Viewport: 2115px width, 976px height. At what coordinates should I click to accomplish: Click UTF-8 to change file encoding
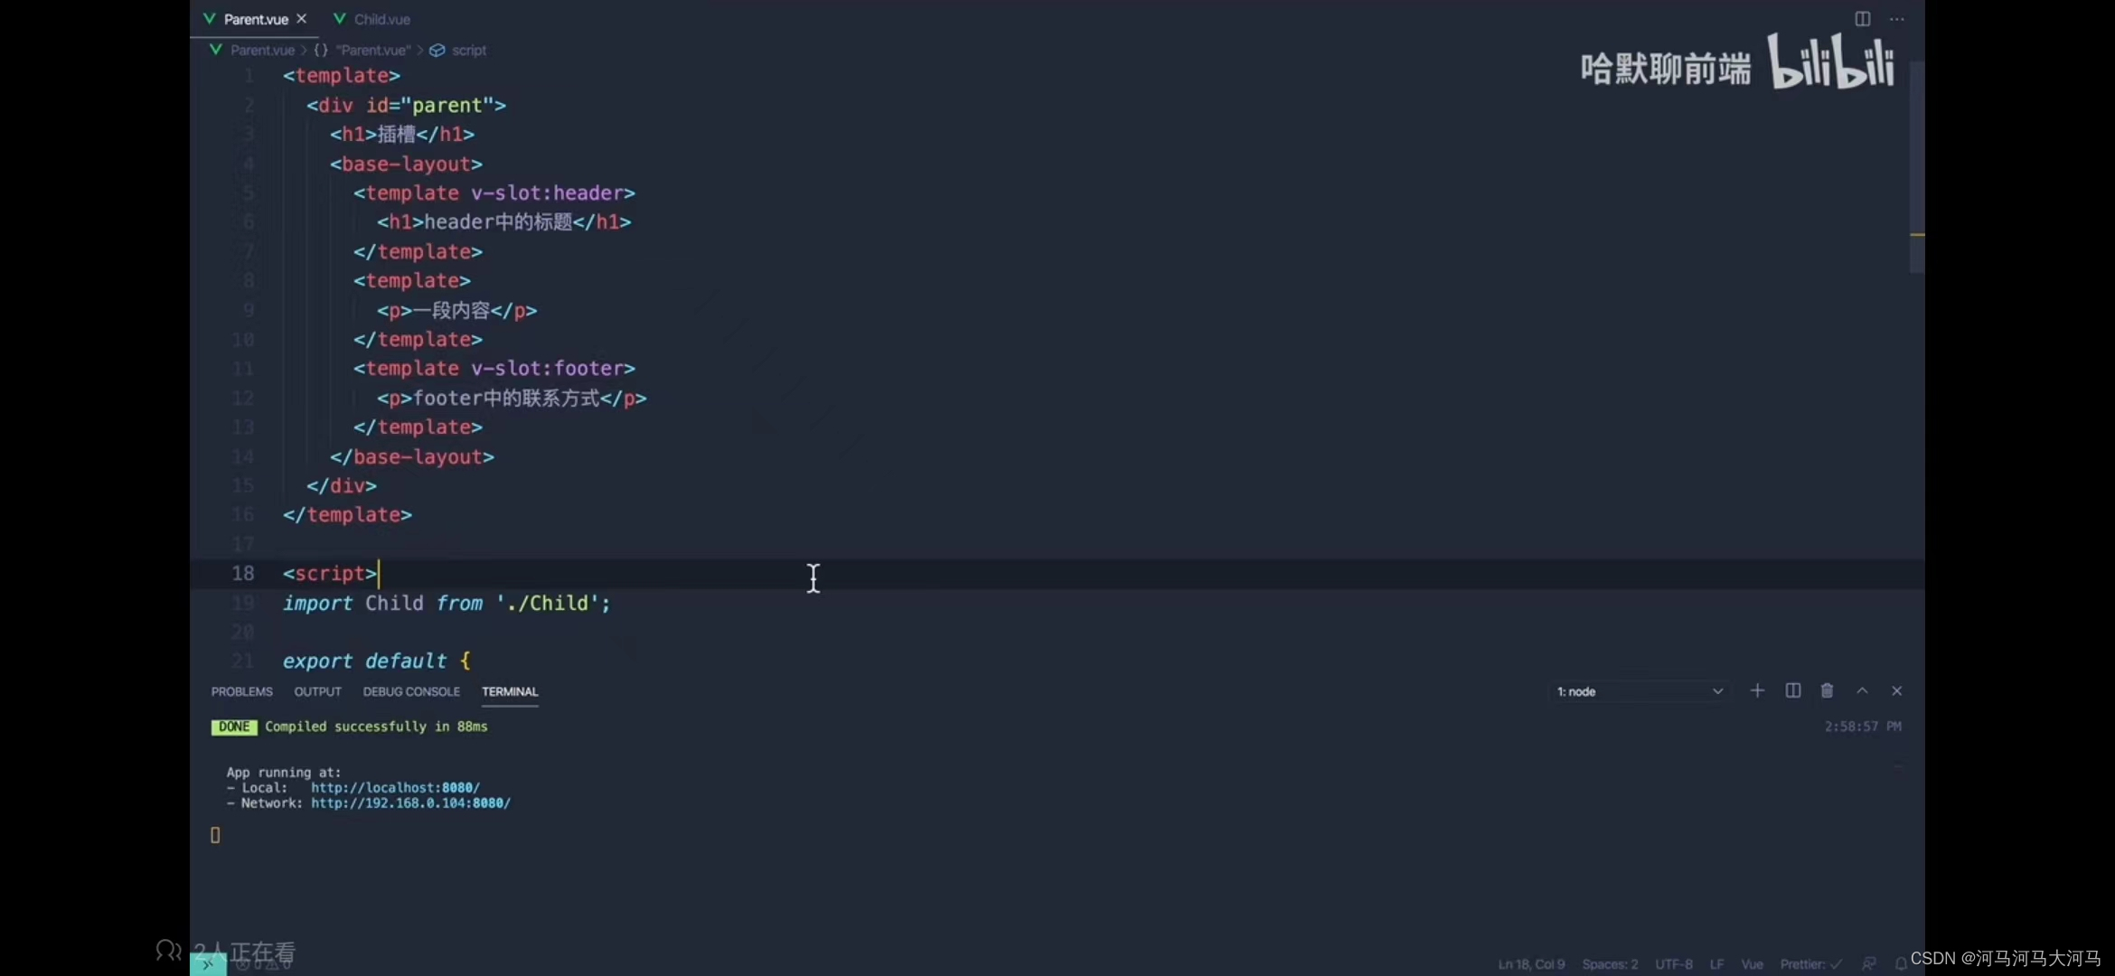pos(1673,964)
